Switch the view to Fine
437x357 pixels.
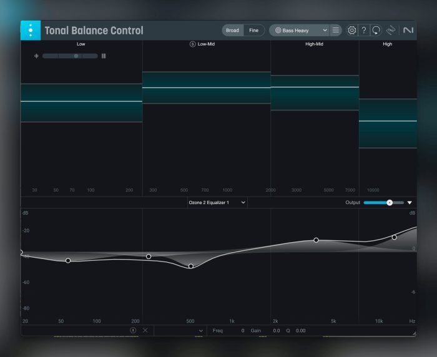click(x=253, y=30)
